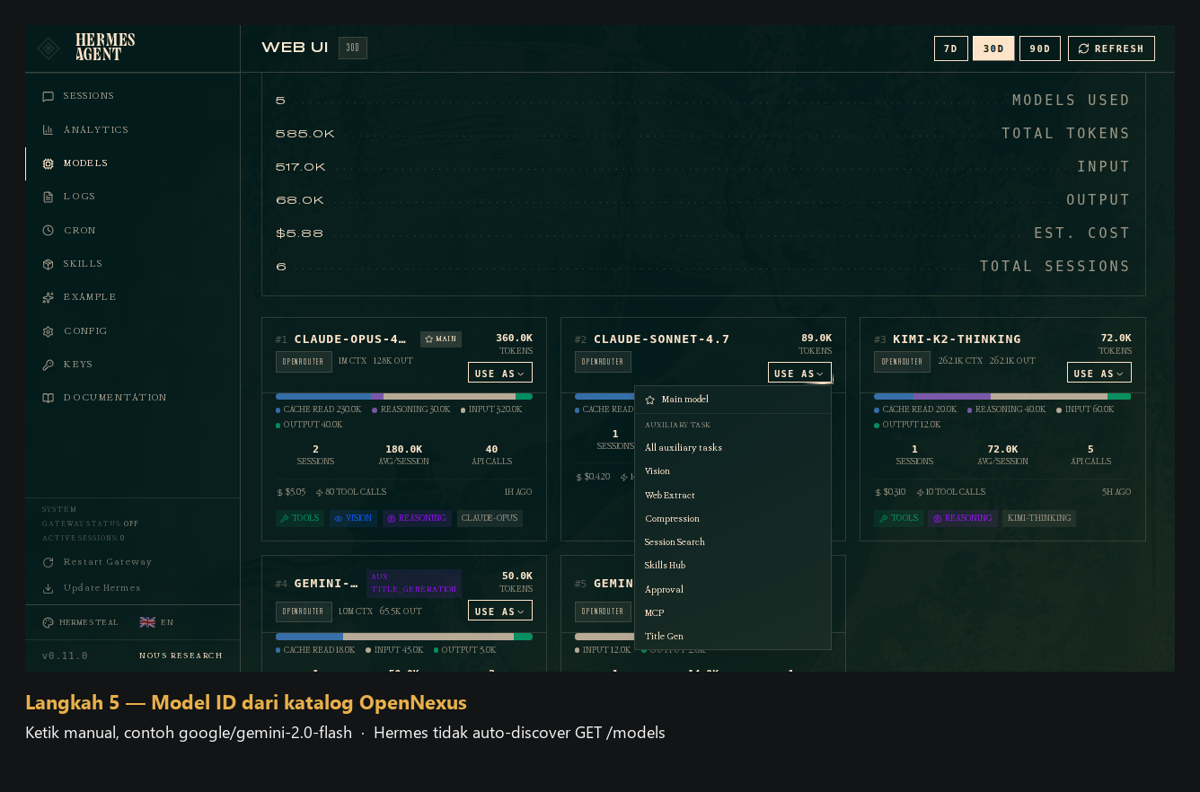This screenshot has height=792, width=1200.
Task: Click the Restart Gateway refresh icon
Action: tap(48, 562)
